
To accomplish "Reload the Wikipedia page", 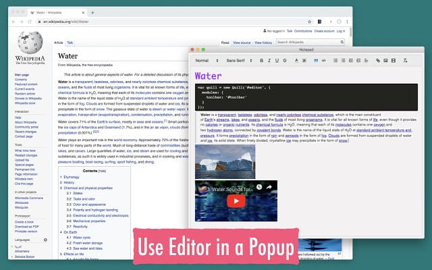I will tap(30, 22).
